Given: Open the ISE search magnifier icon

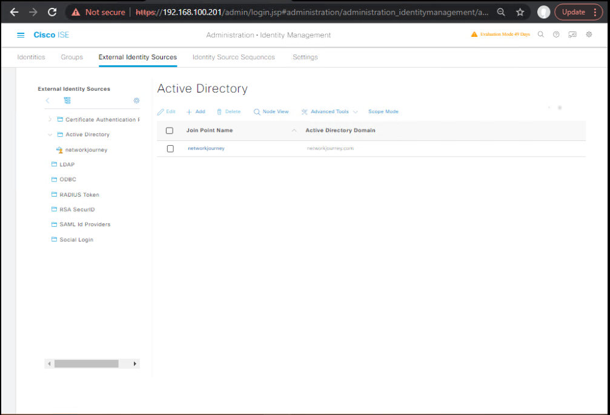Looking at the screenshot, I should [x=541, y=34].
